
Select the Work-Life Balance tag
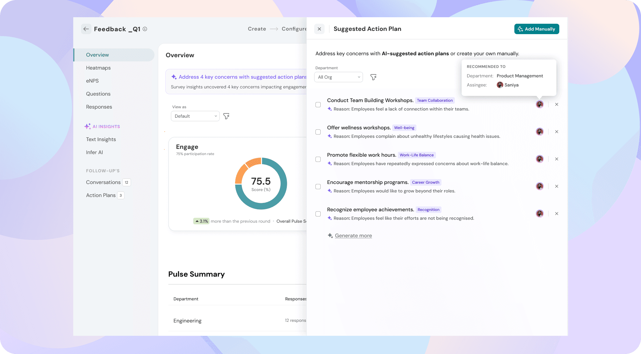417,155
